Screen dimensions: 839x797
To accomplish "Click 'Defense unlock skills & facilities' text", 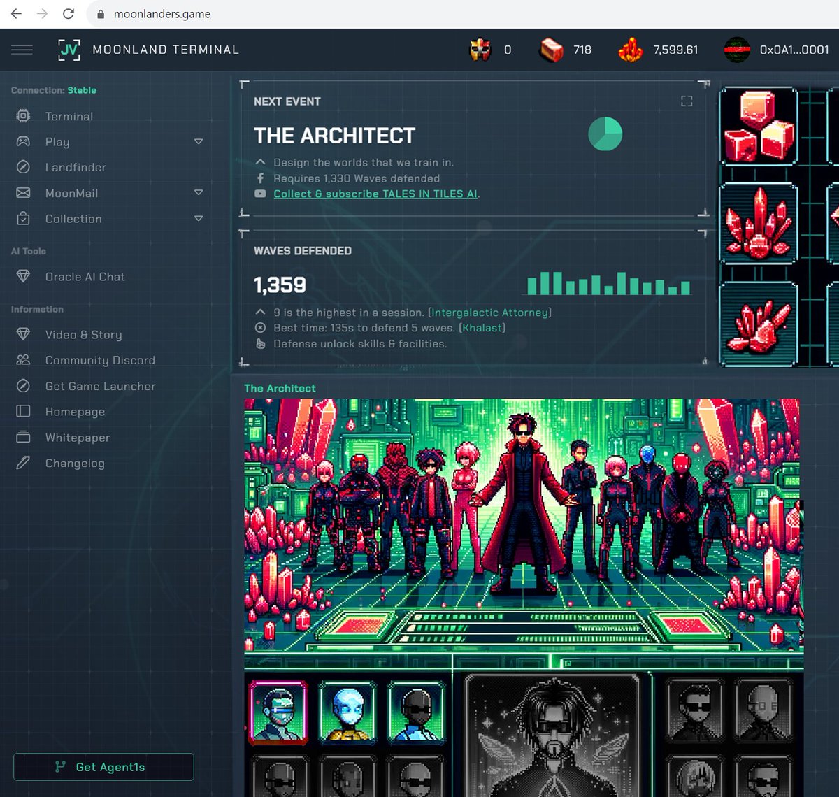I will pyautogui.click(x=360, y=344).
